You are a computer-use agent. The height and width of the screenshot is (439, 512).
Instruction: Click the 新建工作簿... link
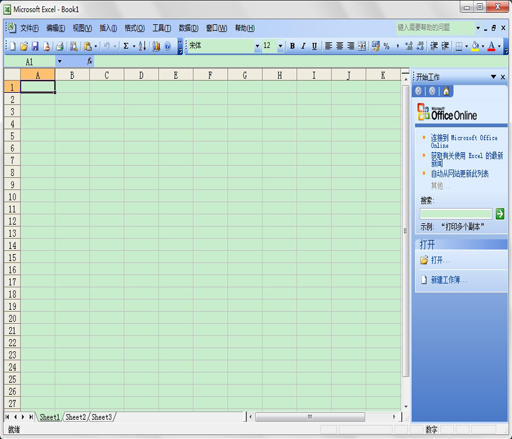(x=449, y=280)
